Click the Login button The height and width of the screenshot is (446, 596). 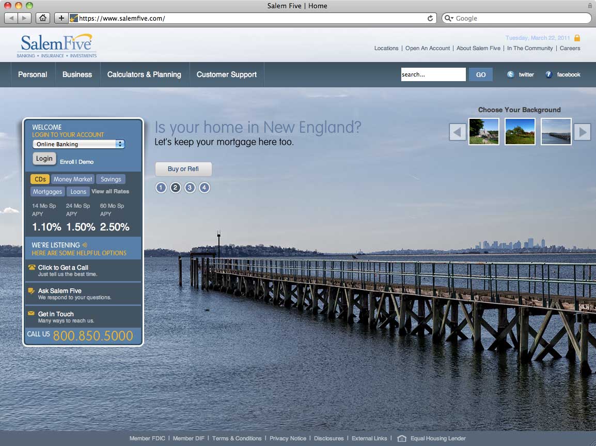point(44,159)
